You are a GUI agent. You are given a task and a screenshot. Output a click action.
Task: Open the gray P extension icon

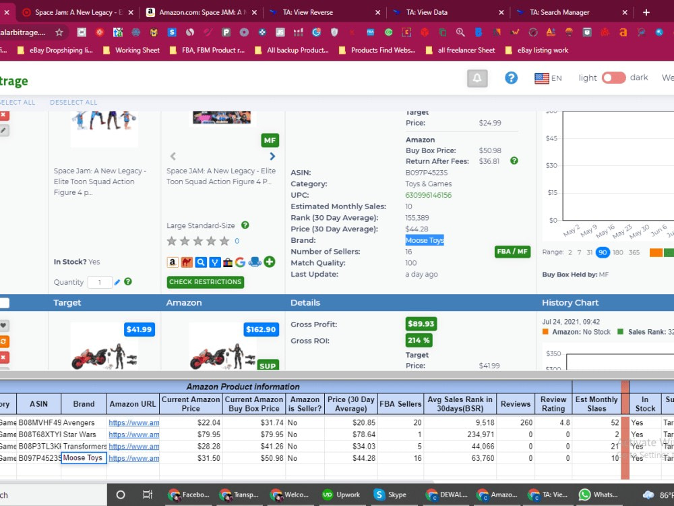226,32
